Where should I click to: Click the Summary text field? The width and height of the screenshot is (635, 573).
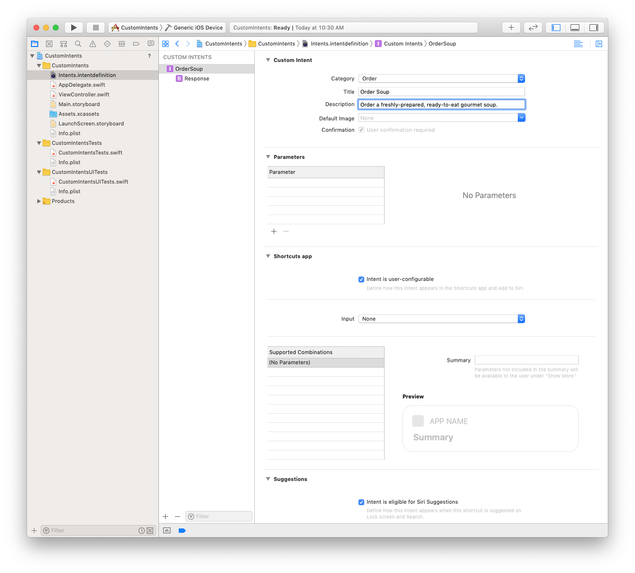pos(527,360)
